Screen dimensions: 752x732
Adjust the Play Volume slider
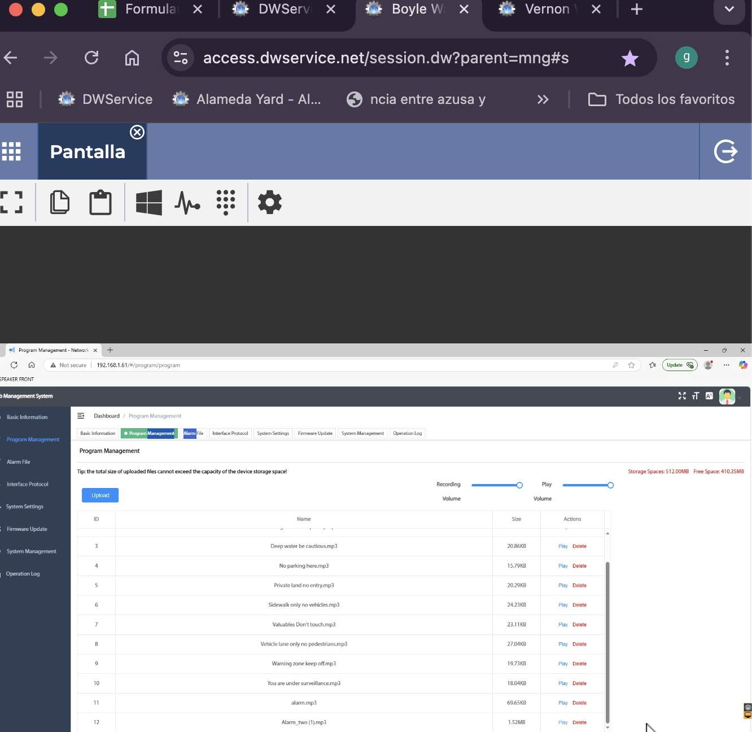click(588, 485)
